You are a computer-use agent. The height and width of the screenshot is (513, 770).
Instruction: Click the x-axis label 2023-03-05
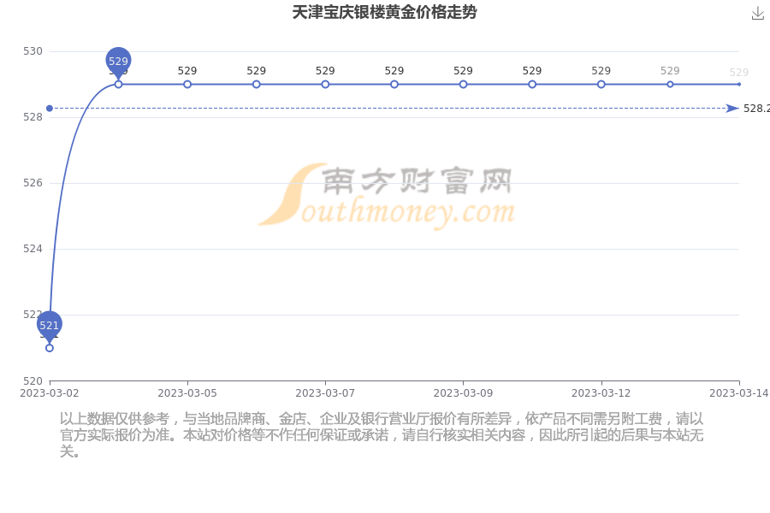[x=187, y=393]
